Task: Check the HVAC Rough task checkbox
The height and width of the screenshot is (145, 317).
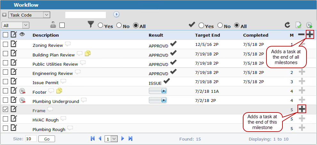Action: pyautogui.click(x=5, y=119)
